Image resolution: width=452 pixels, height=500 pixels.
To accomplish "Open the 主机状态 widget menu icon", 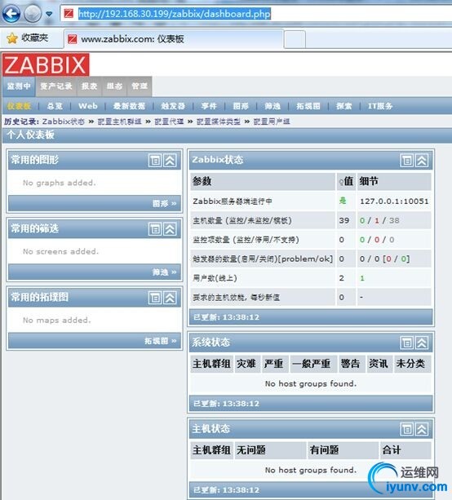I will coord(406,429).
